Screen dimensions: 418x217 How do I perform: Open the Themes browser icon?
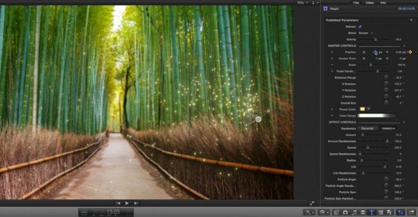coord(390,212)
